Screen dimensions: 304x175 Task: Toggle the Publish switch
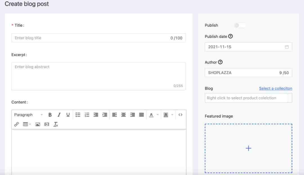pos(240,25)
